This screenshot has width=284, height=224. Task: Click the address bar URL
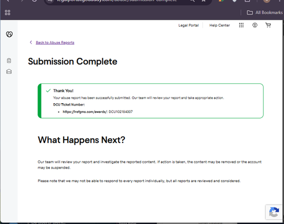[x=117, y=1]
